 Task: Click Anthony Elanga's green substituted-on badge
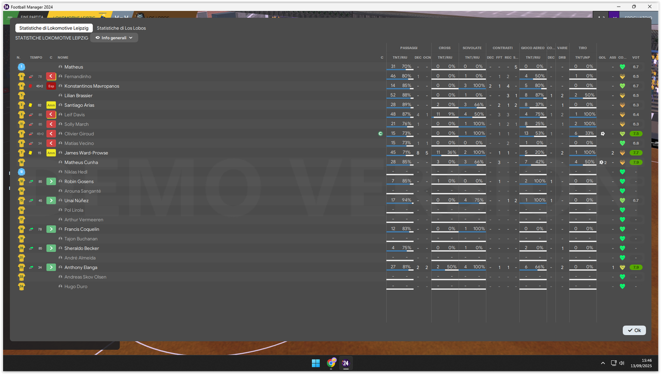coord(51,267)
